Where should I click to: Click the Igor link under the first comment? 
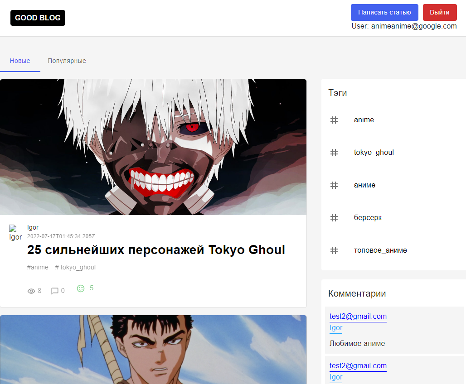tap(335, 327)
